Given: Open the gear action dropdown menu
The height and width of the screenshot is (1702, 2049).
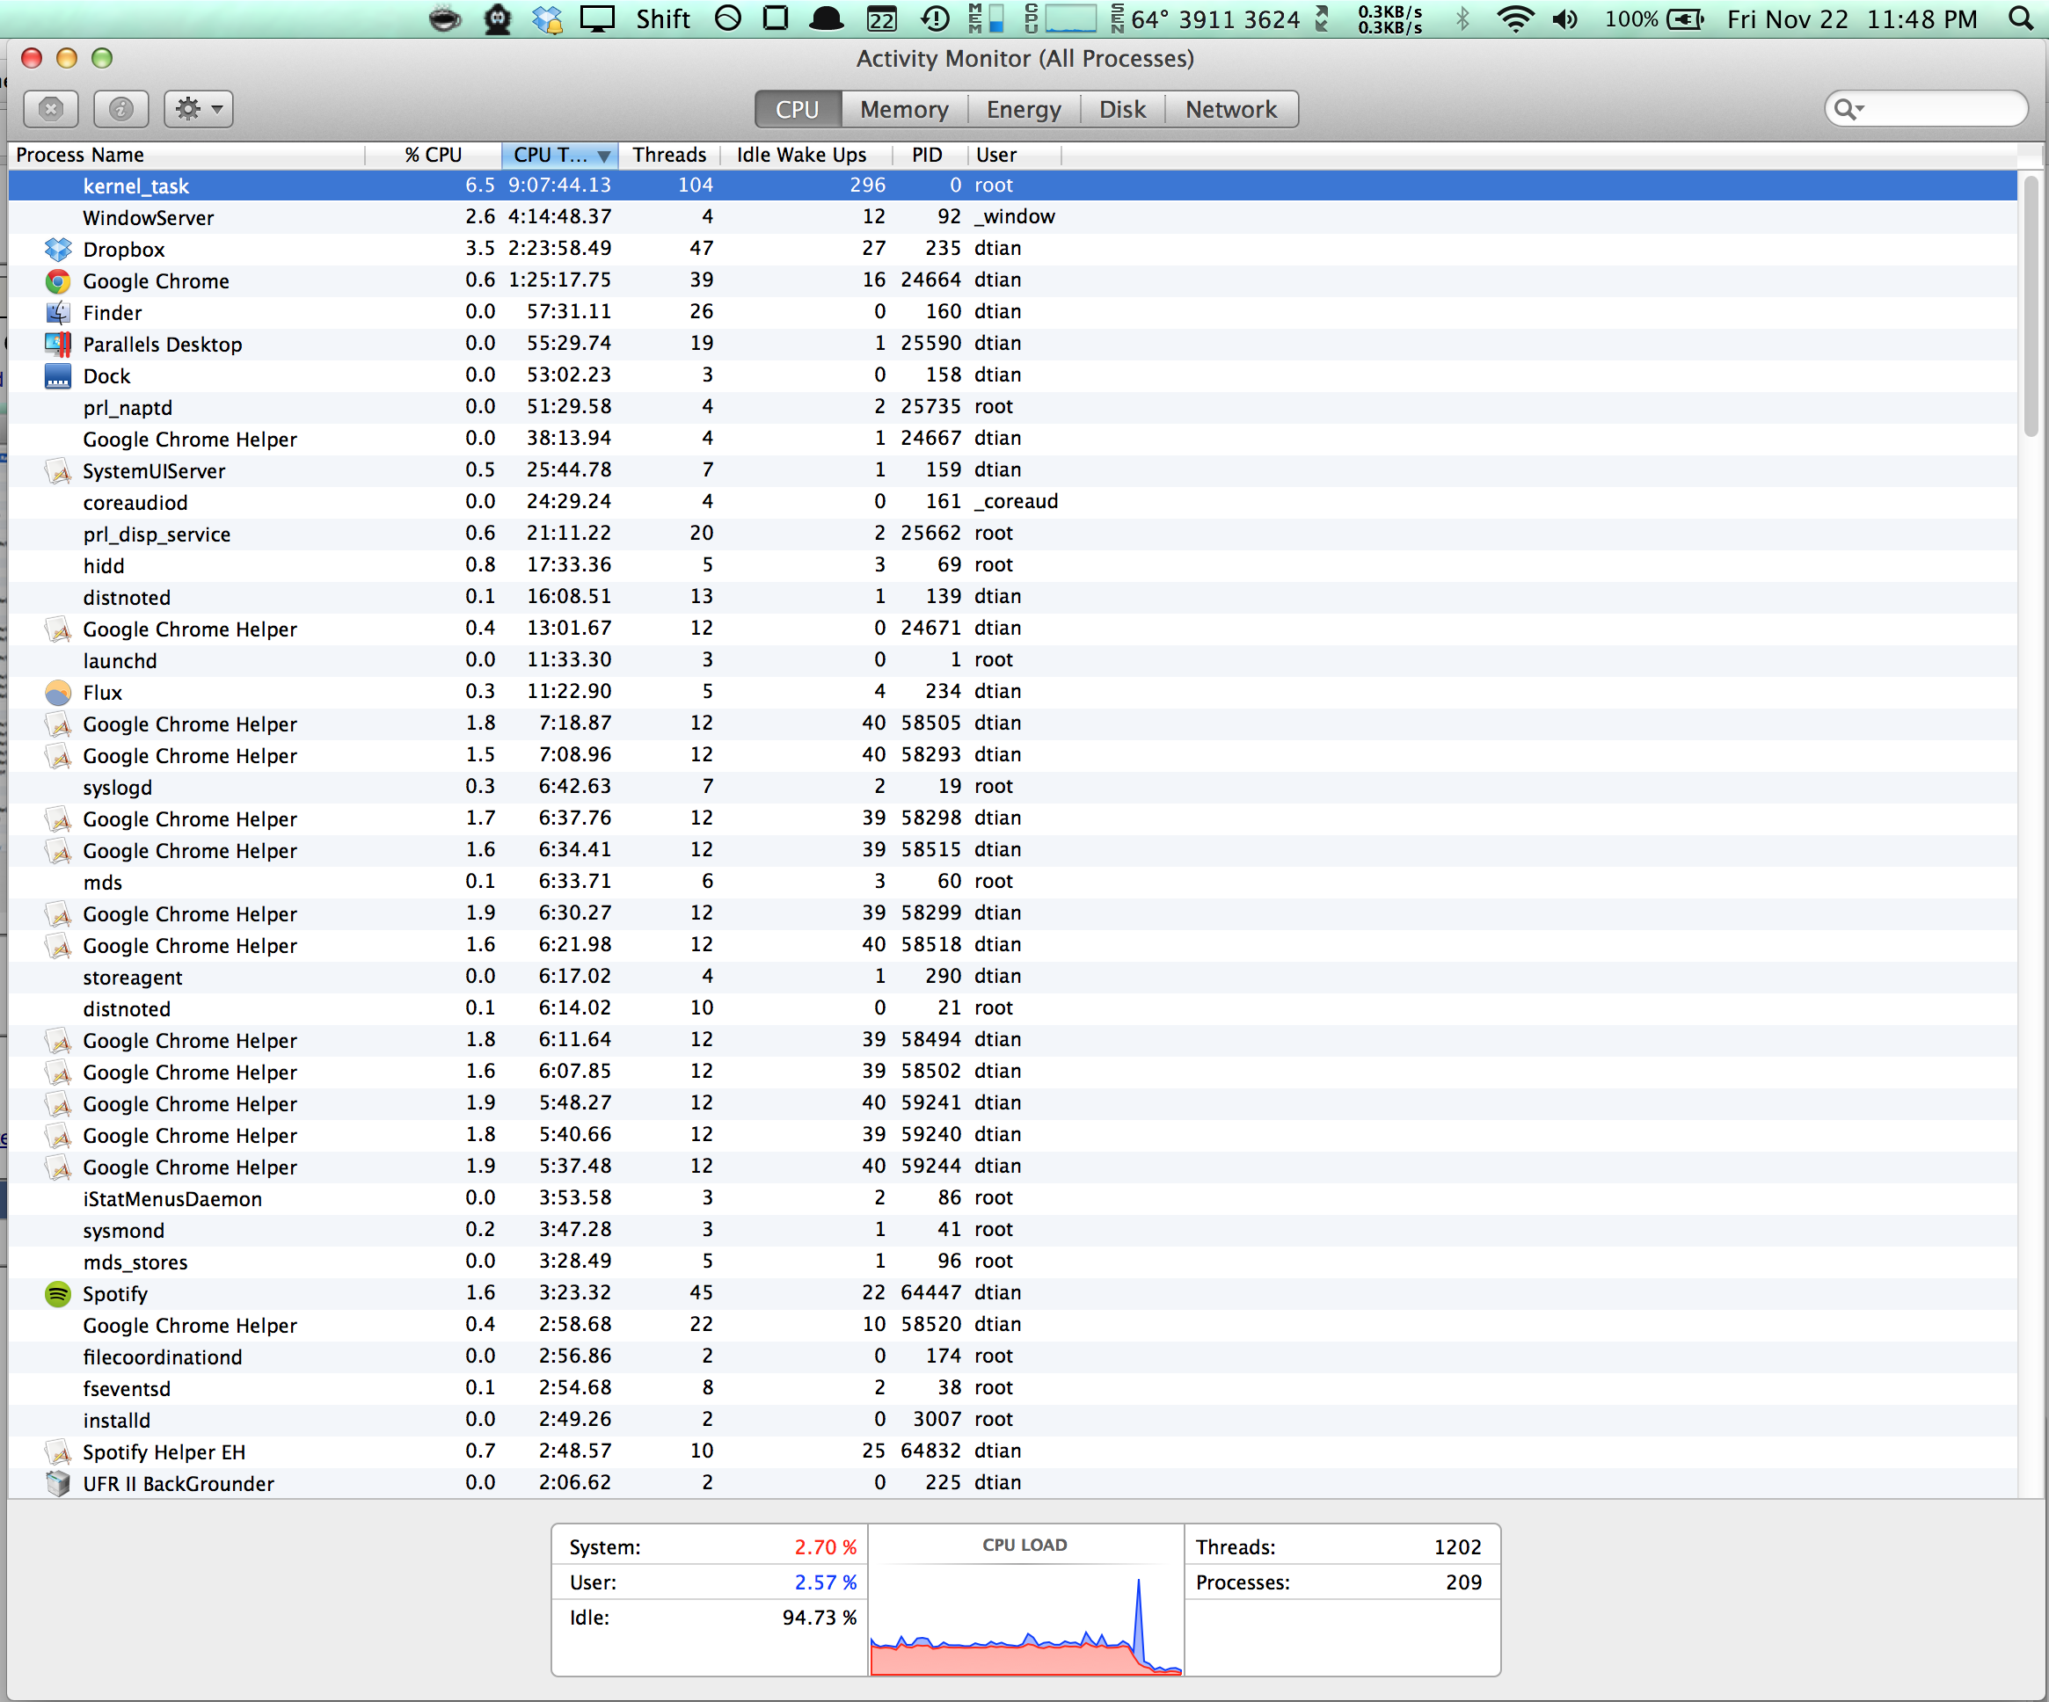Looking at the screenshot, I should pyautogui.click(x=199, y=109).
